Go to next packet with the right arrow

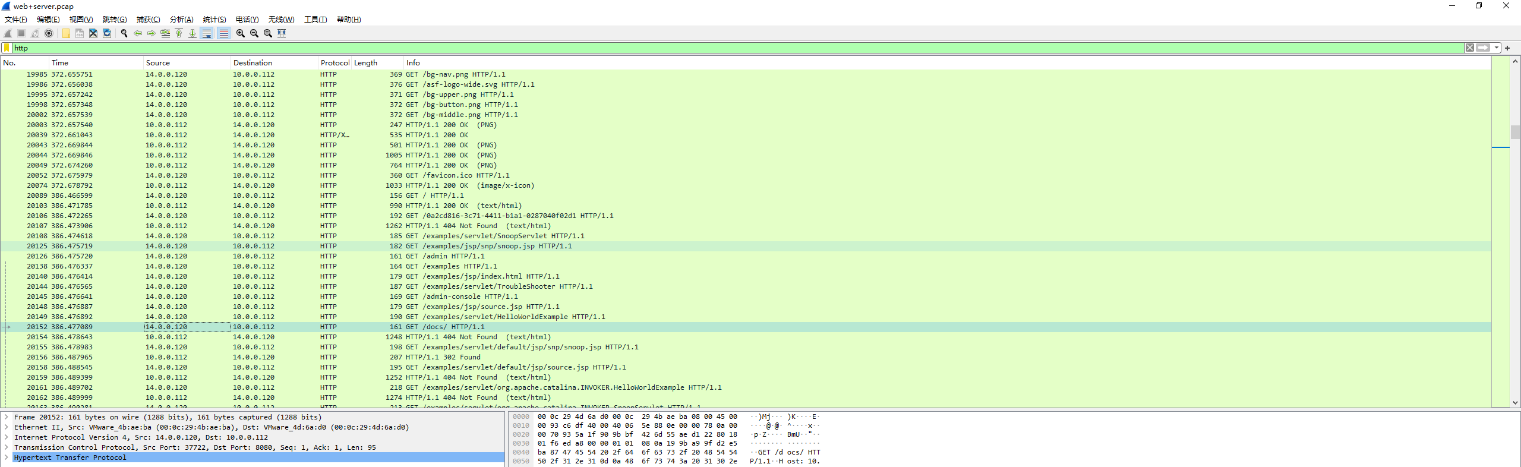152,33
